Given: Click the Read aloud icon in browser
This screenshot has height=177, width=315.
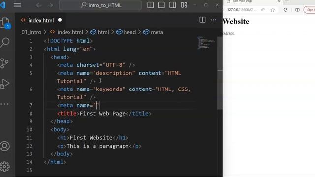Looking at the screenshot, I should pyautogui.click(x=263, y=10).
